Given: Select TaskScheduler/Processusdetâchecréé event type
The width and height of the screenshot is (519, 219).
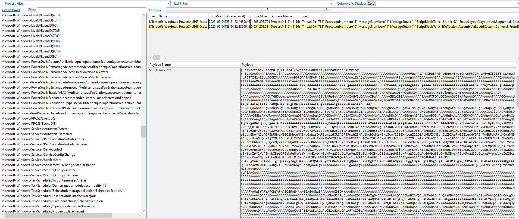Looking at the screenshot, I should (x=43, y=211).
